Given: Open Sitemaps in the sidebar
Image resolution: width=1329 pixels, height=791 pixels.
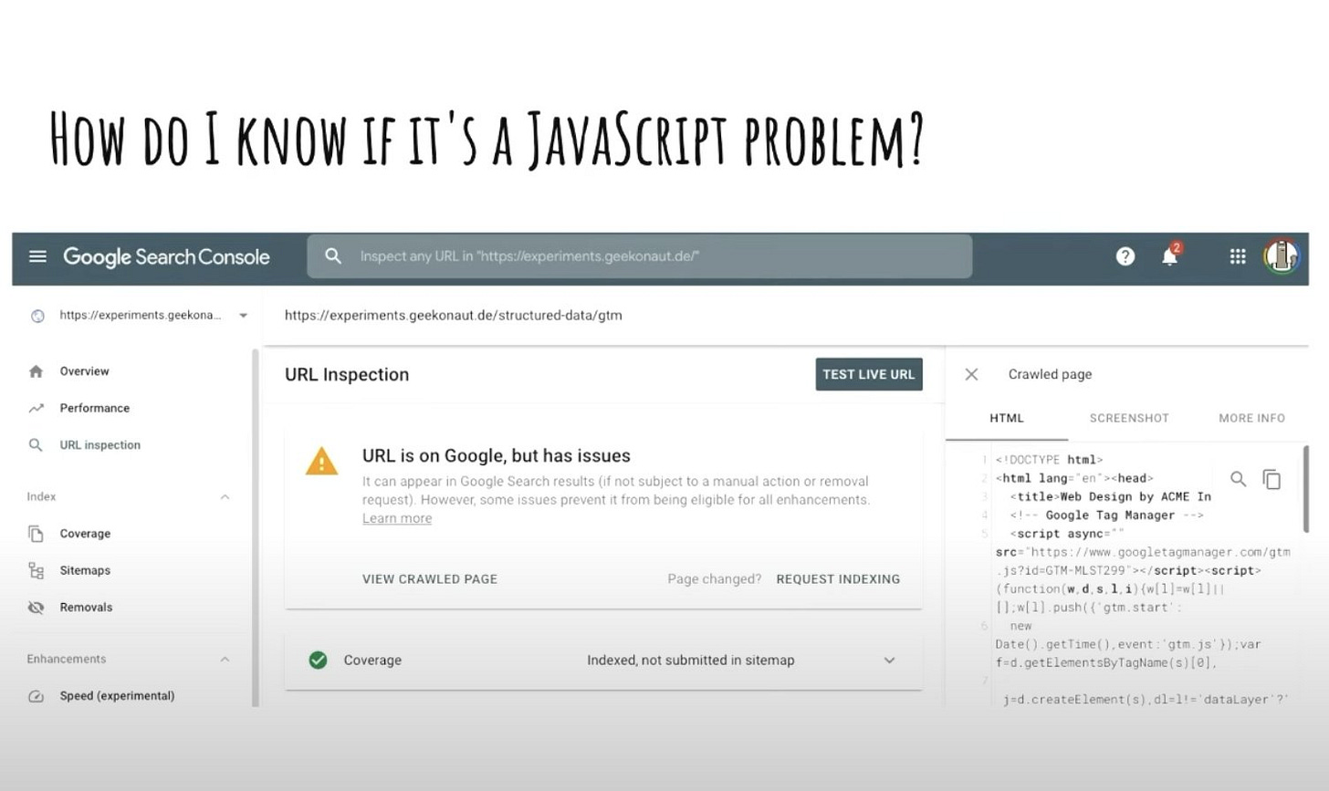Looking at the screenshot, I should pos(85,570).
